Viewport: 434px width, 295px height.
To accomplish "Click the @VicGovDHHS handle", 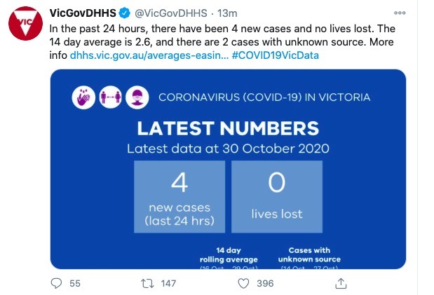I will tap(171, 13).
